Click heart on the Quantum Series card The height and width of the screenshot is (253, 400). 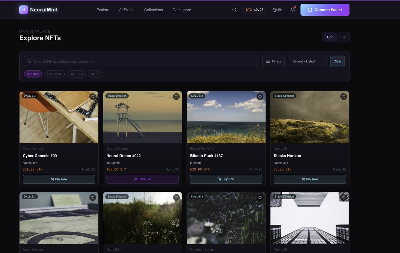[260, 197]
